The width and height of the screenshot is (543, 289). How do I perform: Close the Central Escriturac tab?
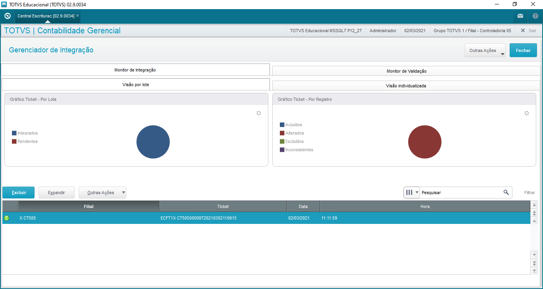78,16
